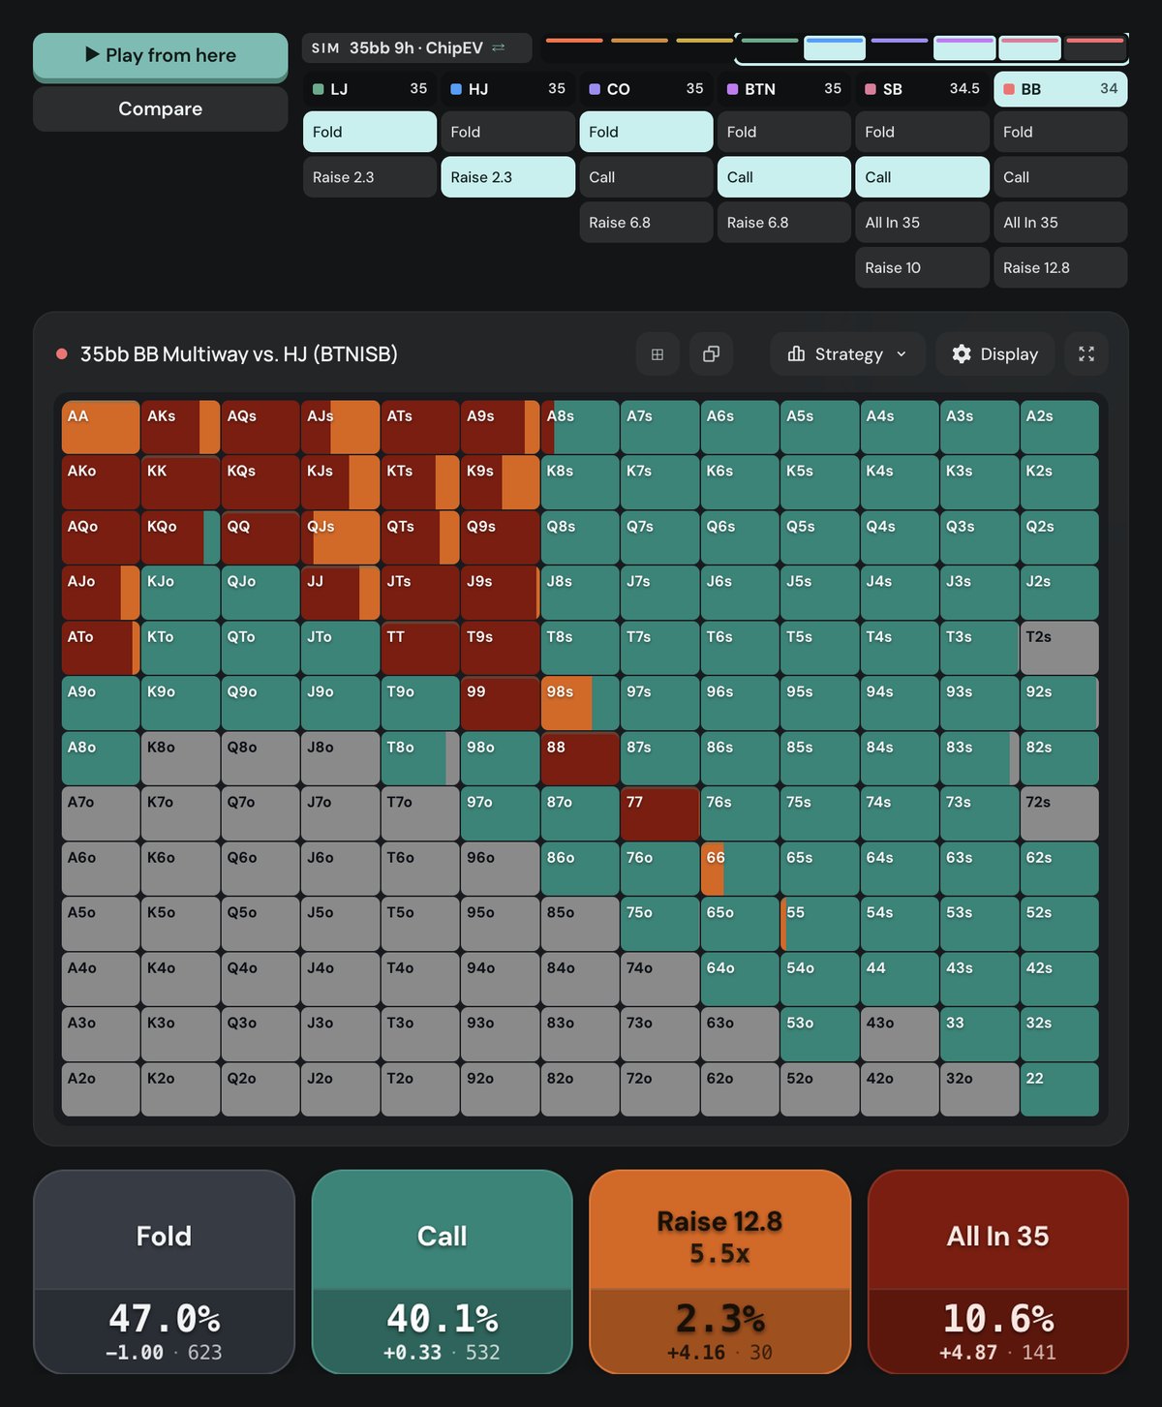Select the KK hand cell

[x=180, y=482]
